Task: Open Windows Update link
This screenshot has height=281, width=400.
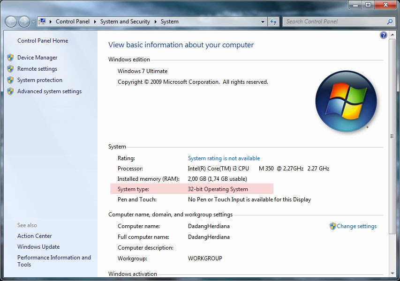Action: pyautogui.click(x=38, y=247)
